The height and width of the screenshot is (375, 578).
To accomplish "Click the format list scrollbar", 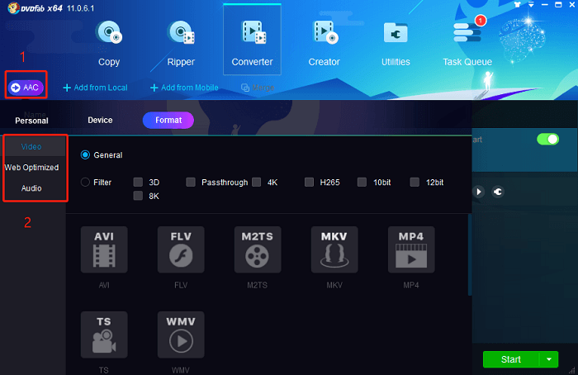I will pos(470,254).
